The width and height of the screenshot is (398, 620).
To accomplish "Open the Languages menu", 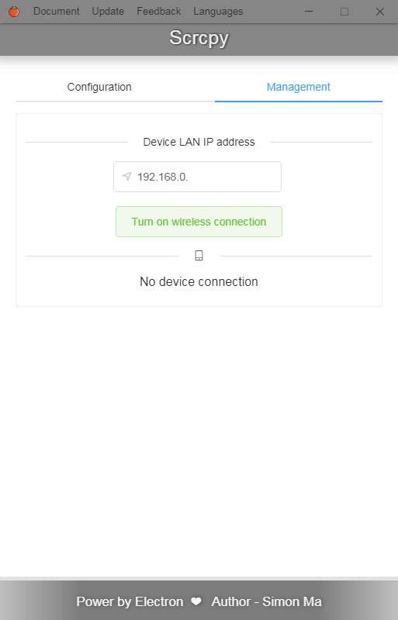I will click(218, 12).
